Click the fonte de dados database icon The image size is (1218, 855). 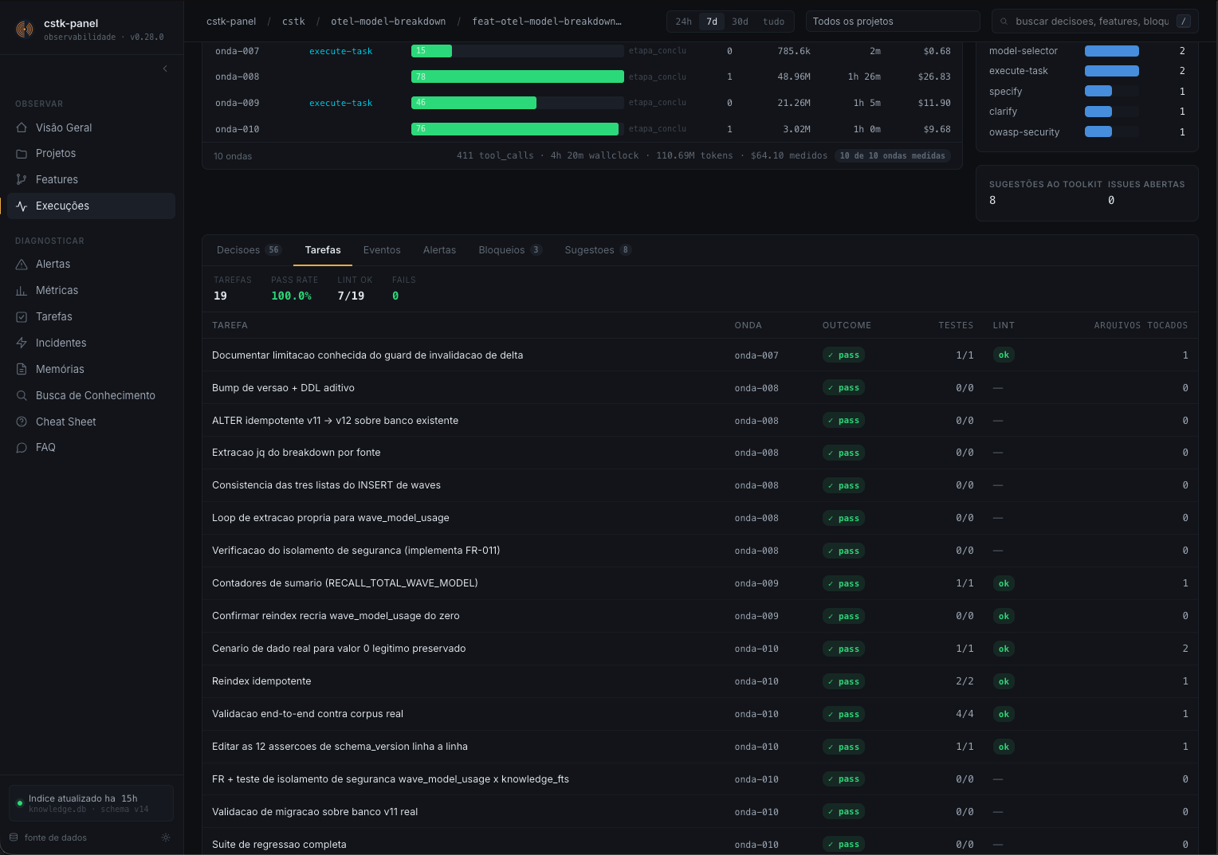[14, 837]
